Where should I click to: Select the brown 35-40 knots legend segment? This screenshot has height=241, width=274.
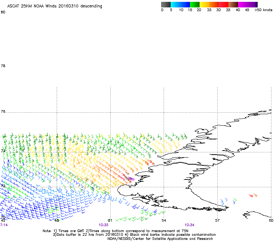[x=233, y=4]
